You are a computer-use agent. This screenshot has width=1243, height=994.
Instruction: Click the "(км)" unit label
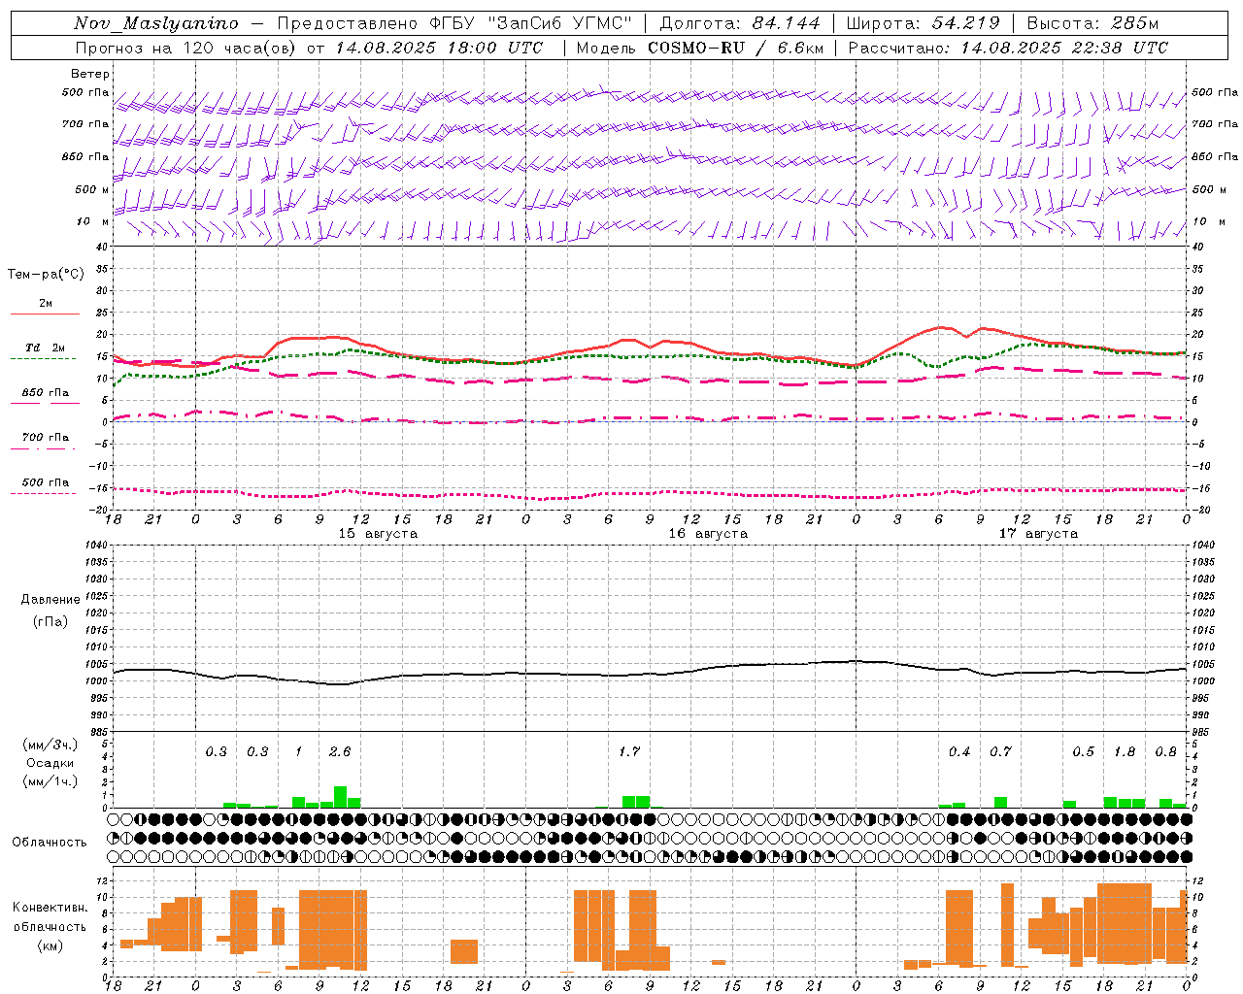[x=50, y=945]
